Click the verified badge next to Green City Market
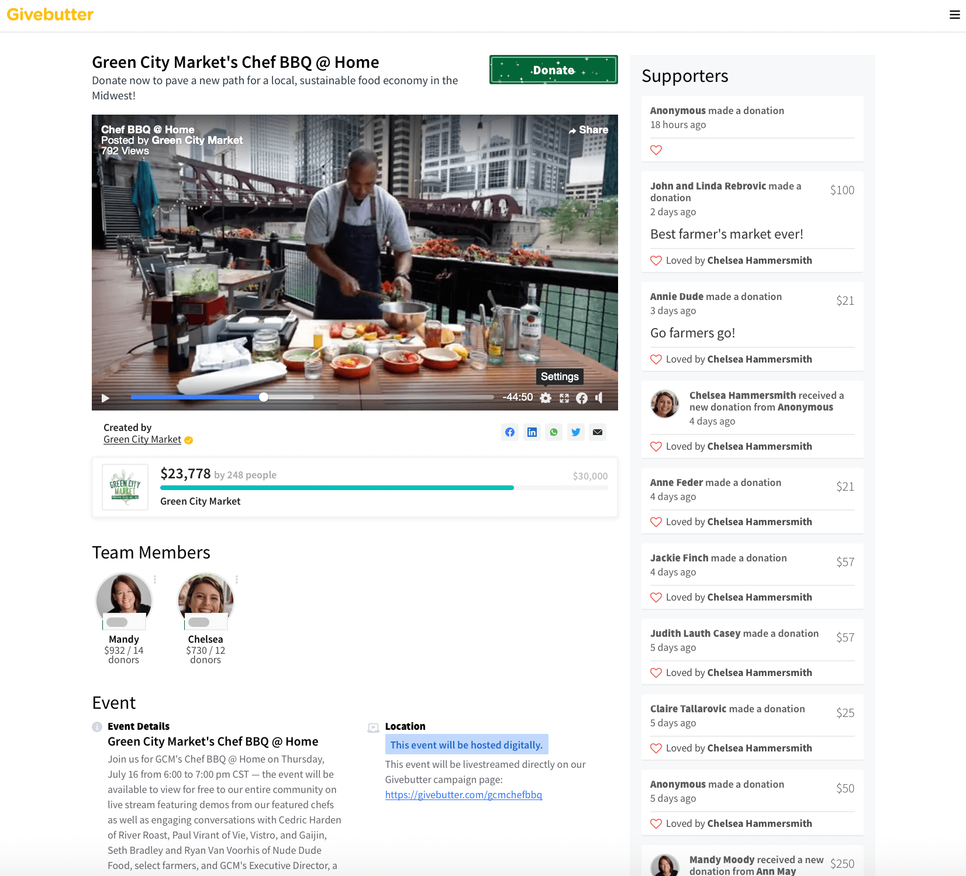Screen dimensions: 966x876 [189, 440]
